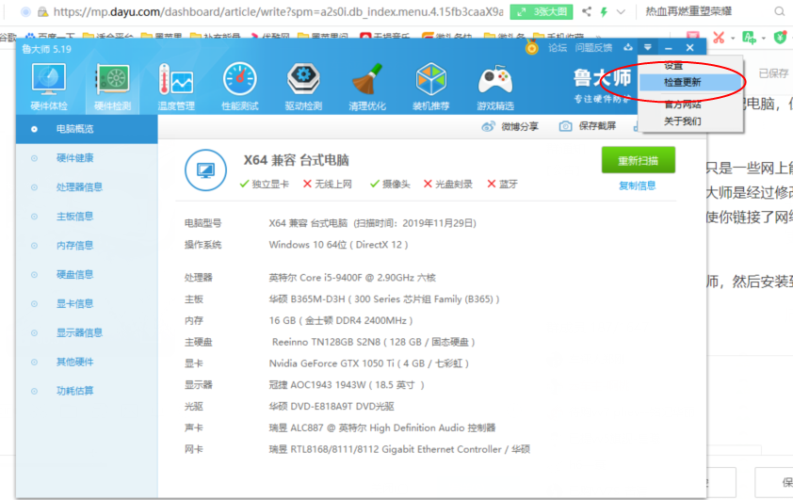Open 游戏精选 gamepad section
The width and height of the screenshot is (793, 500).
[x=495, y=87]
